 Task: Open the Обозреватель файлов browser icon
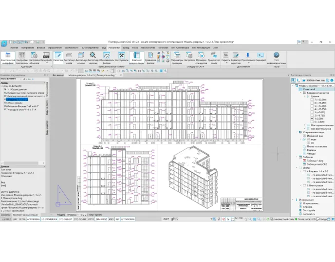point(107,57)
